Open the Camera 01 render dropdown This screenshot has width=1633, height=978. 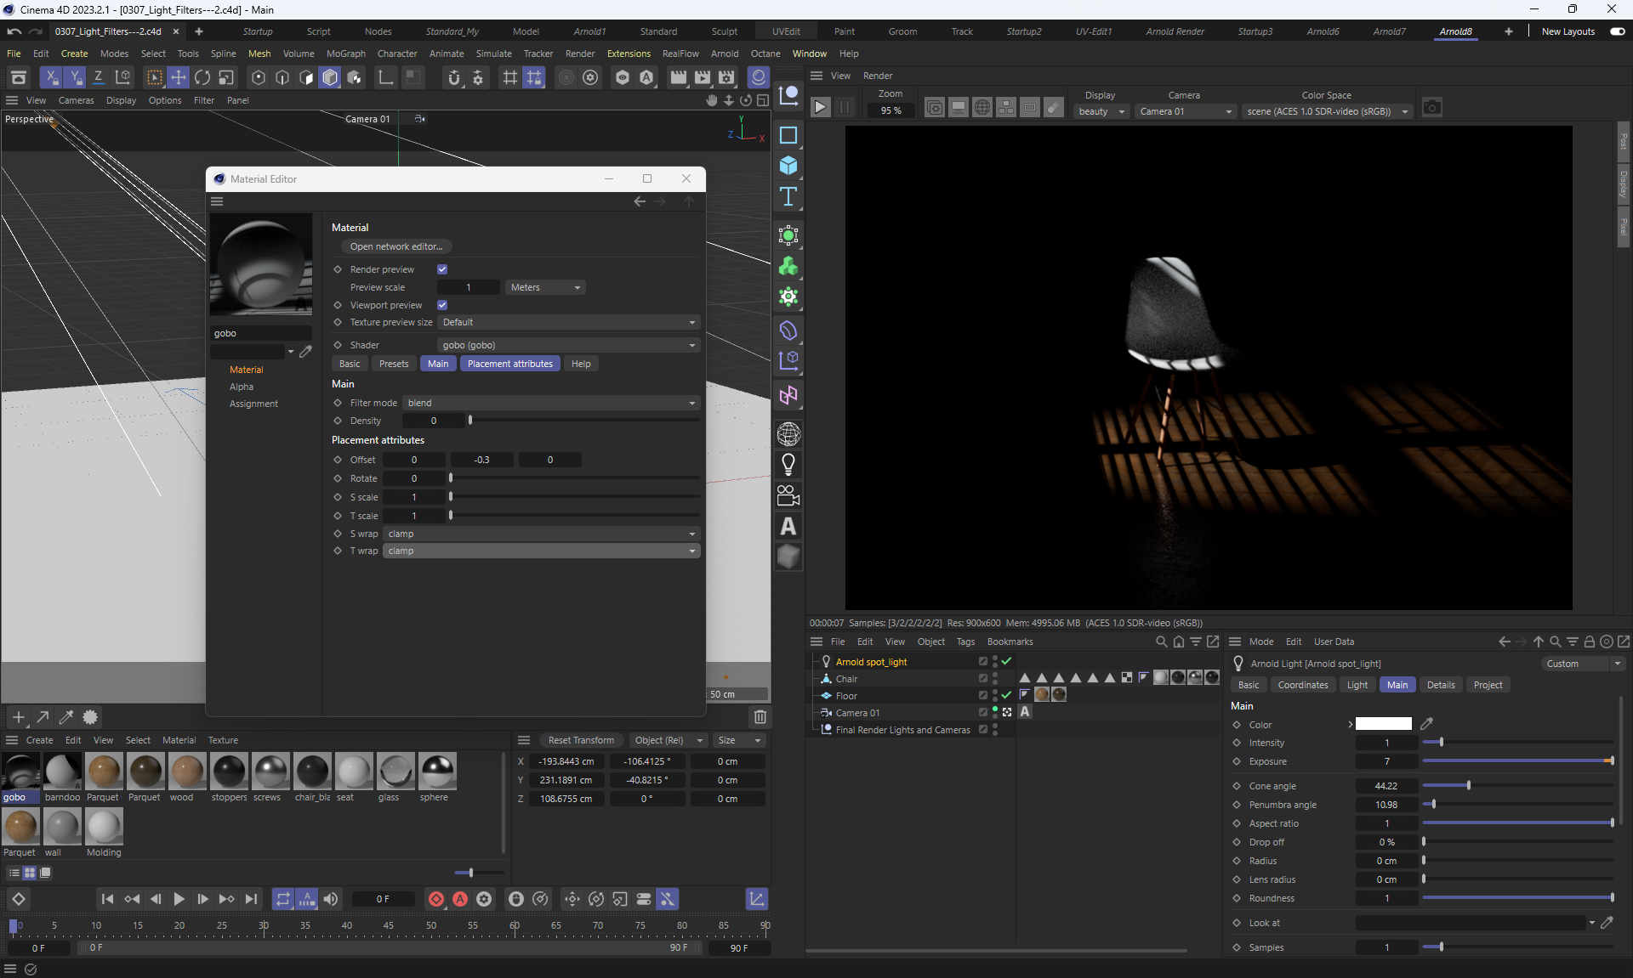[1185, 111]
